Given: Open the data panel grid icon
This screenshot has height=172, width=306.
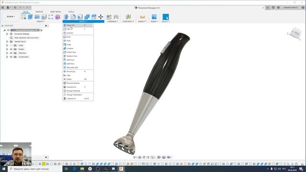Looking at the screenshot, I should [3, 8].
